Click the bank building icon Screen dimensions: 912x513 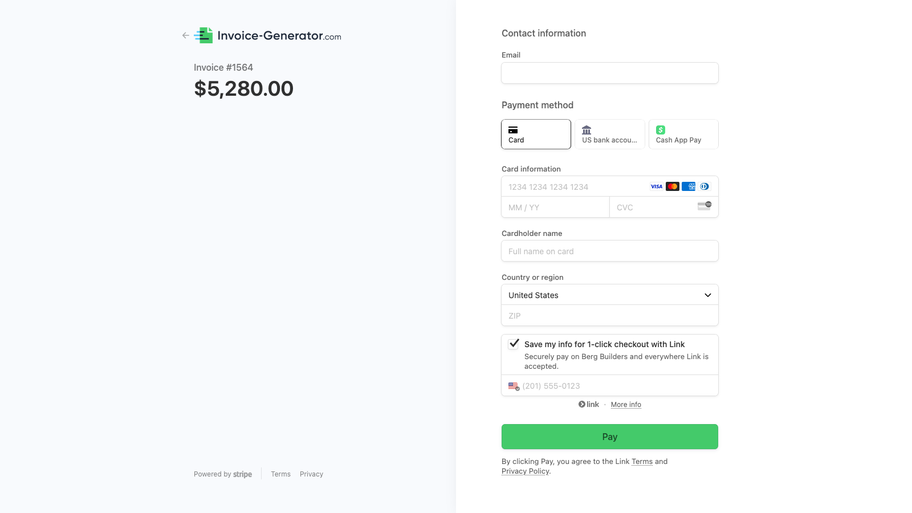point(587,130)
